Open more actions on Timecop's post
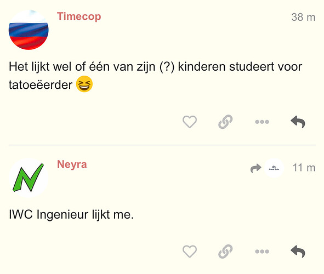Viewport: 324px width, 274px height. tap(262, 122)
